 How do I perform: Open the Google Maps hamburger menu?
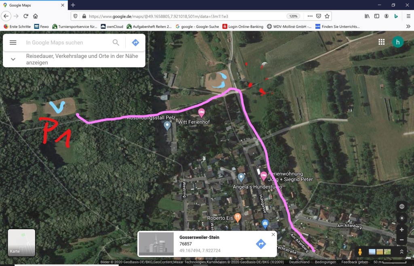(x=13, y=43)
